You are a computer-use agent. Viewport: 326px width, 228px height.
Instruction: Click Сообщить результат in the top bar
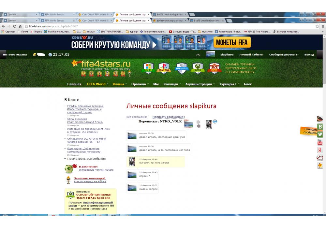point(284,55)
